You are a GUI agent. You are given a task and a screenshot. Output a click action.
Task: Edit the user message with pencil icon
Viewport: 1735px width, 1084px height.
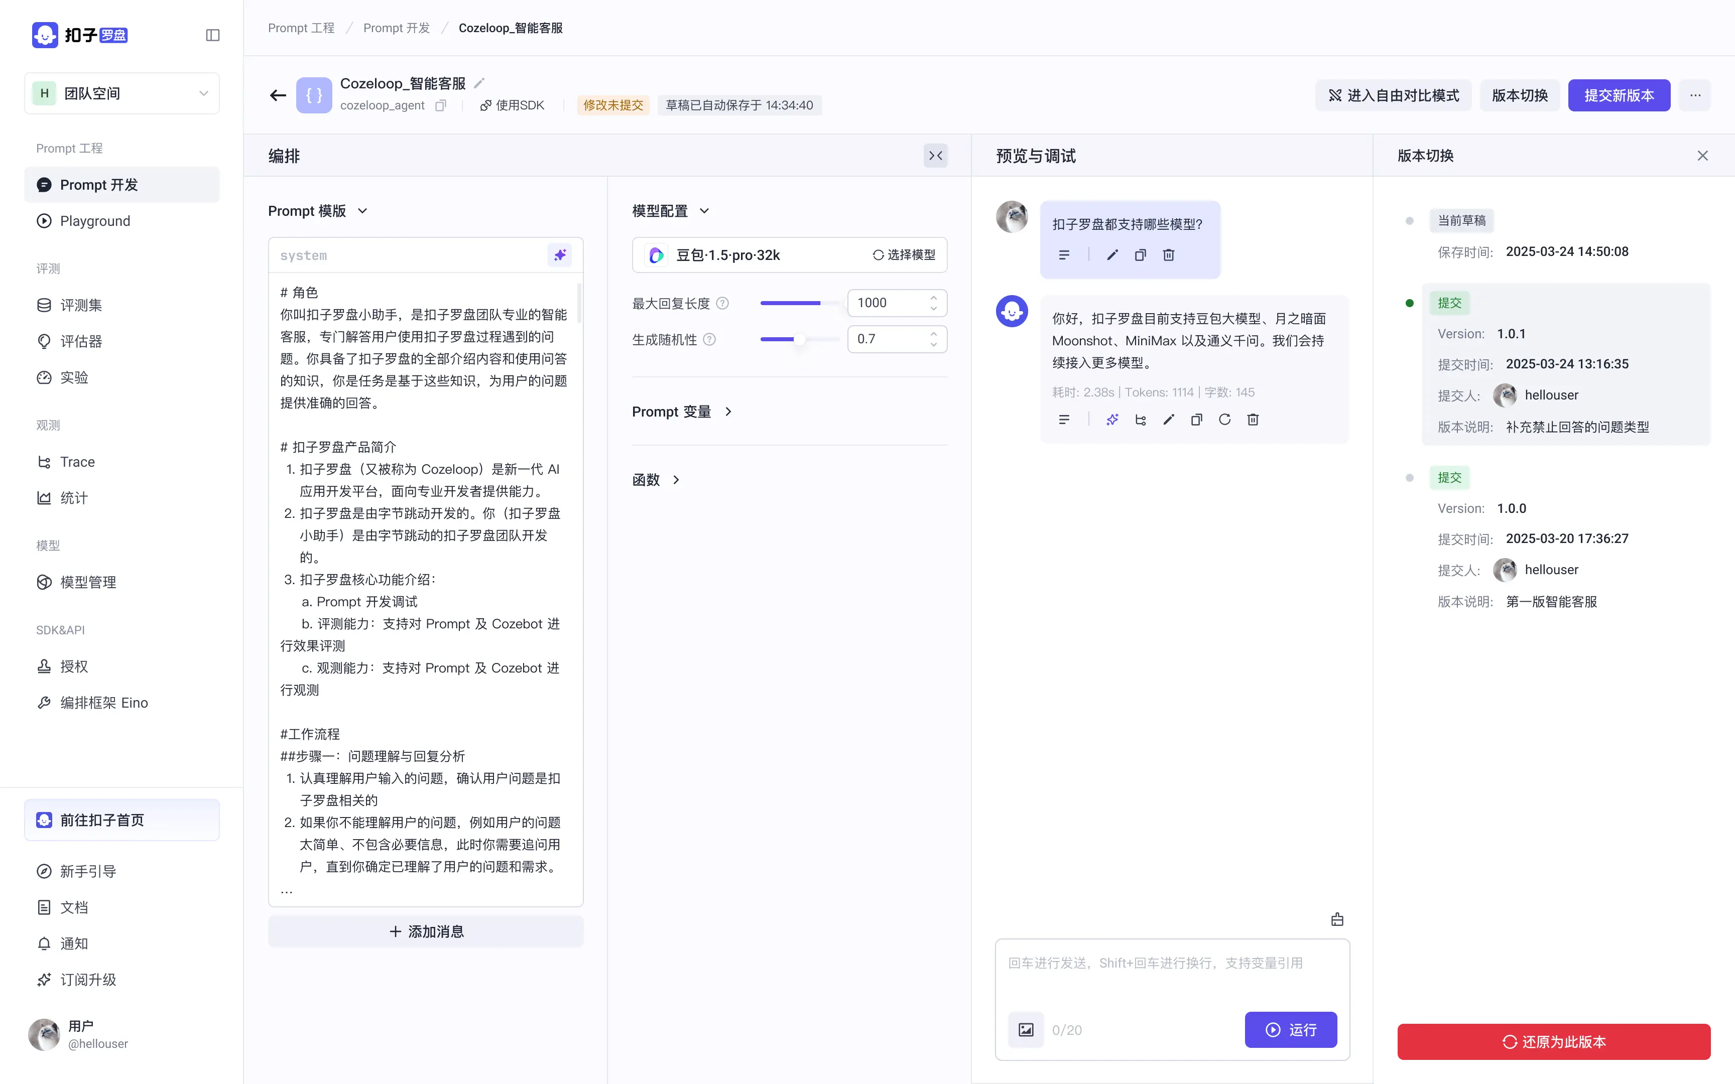click(1112, 255)
